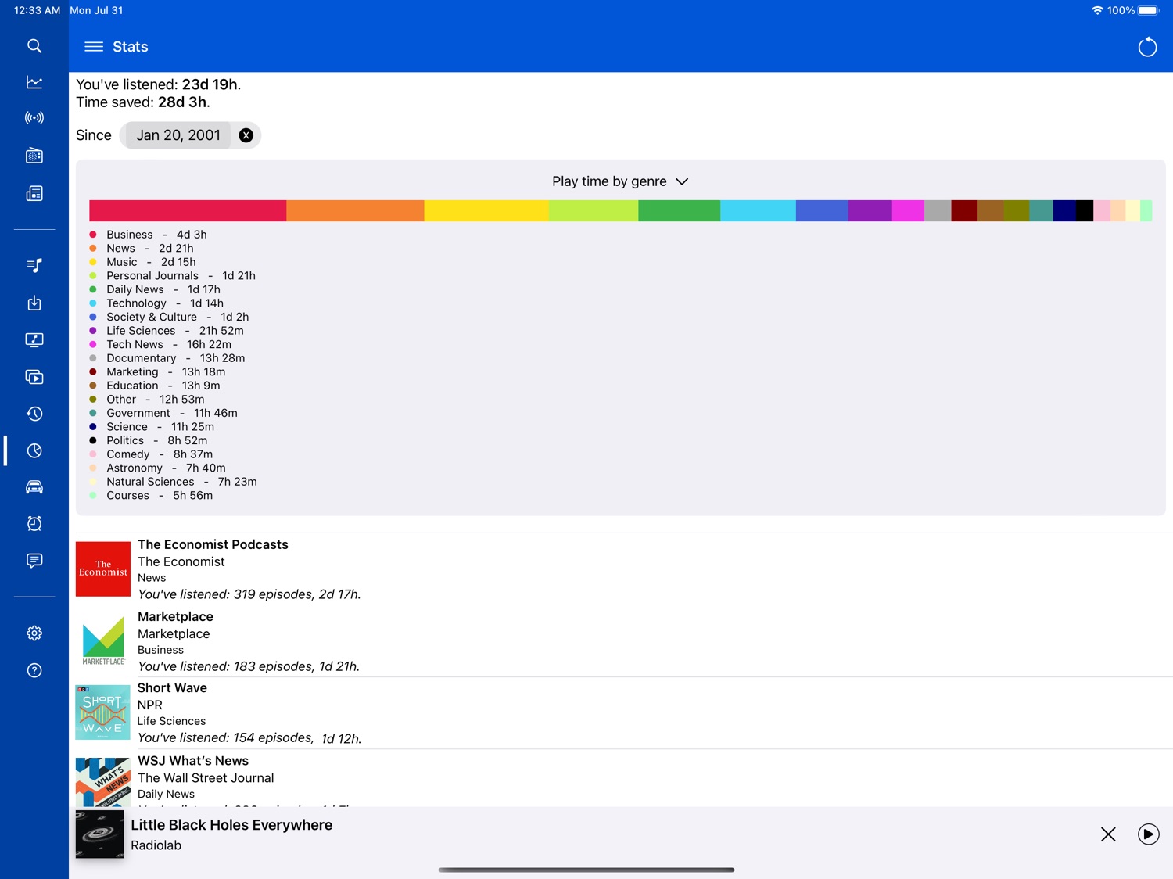Select the Tech News 16h 22m row

160,344
